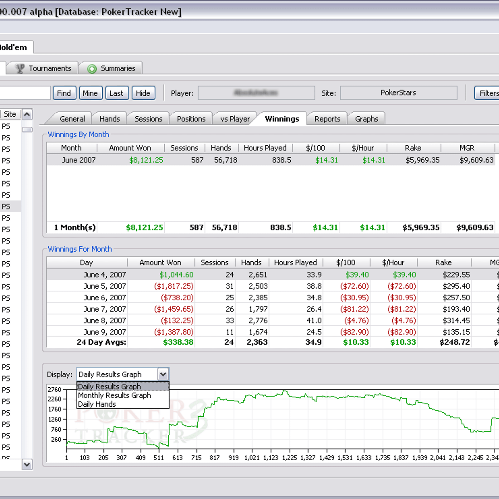Click the Hide button

point(143,93)
